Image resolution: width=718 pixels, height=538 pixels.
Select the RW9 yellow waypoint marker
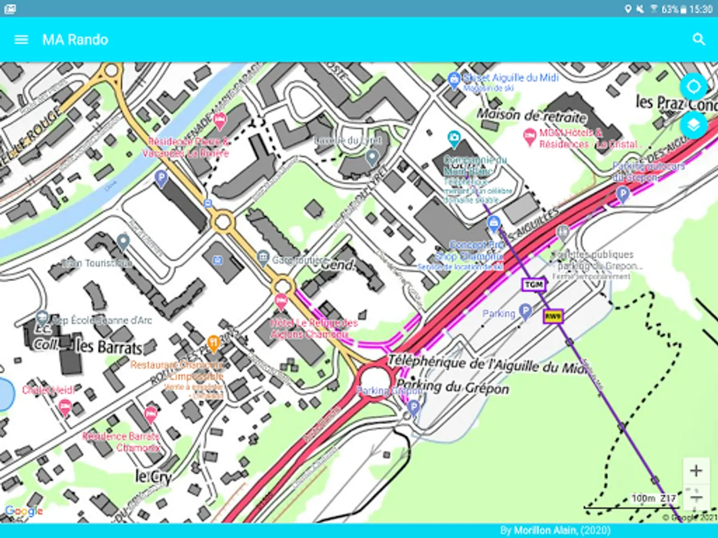[x=553, y=316]
